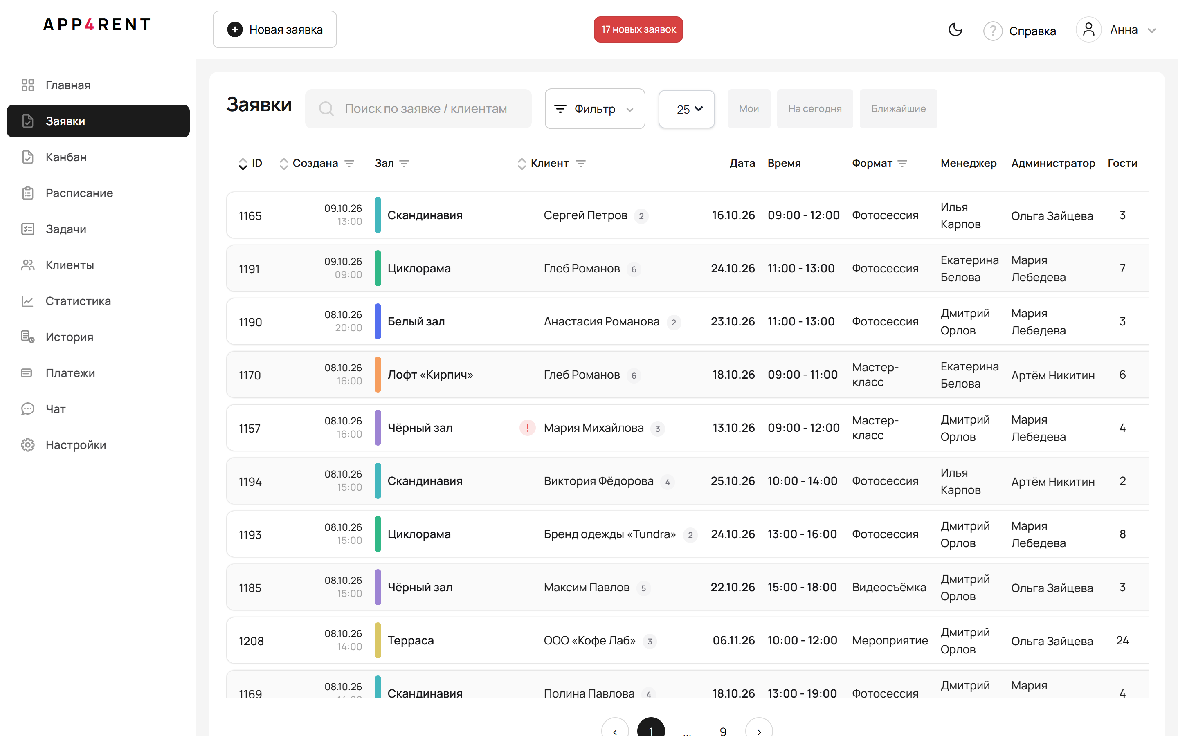Go to next page arrow

(x=759, y=730)
